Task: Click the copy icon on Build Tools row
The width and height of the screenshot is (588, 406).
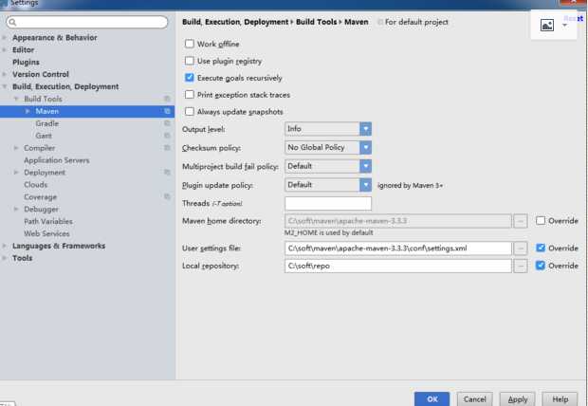Action: 167,99
